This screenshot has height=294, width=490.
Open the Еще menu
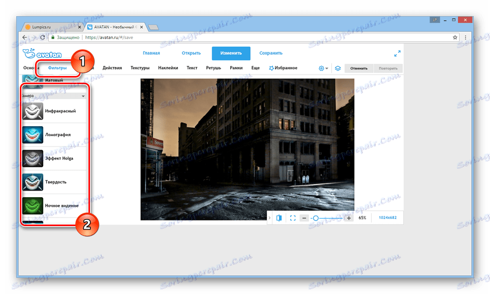(255, 68)
